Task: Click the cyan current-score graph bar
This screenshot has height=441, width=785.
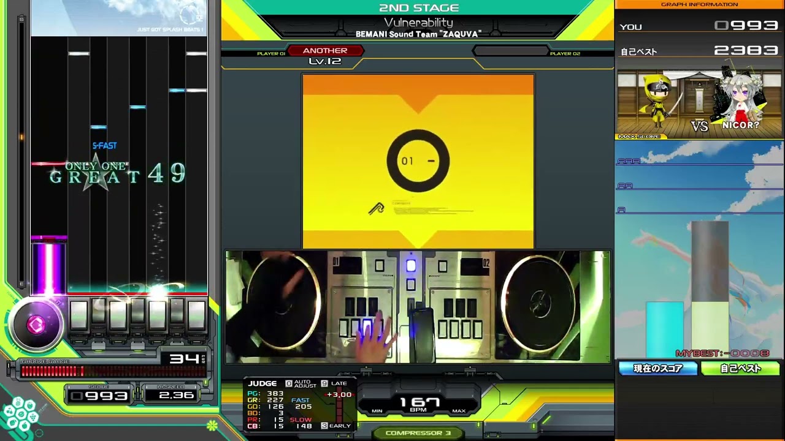Action: (665, 329)
